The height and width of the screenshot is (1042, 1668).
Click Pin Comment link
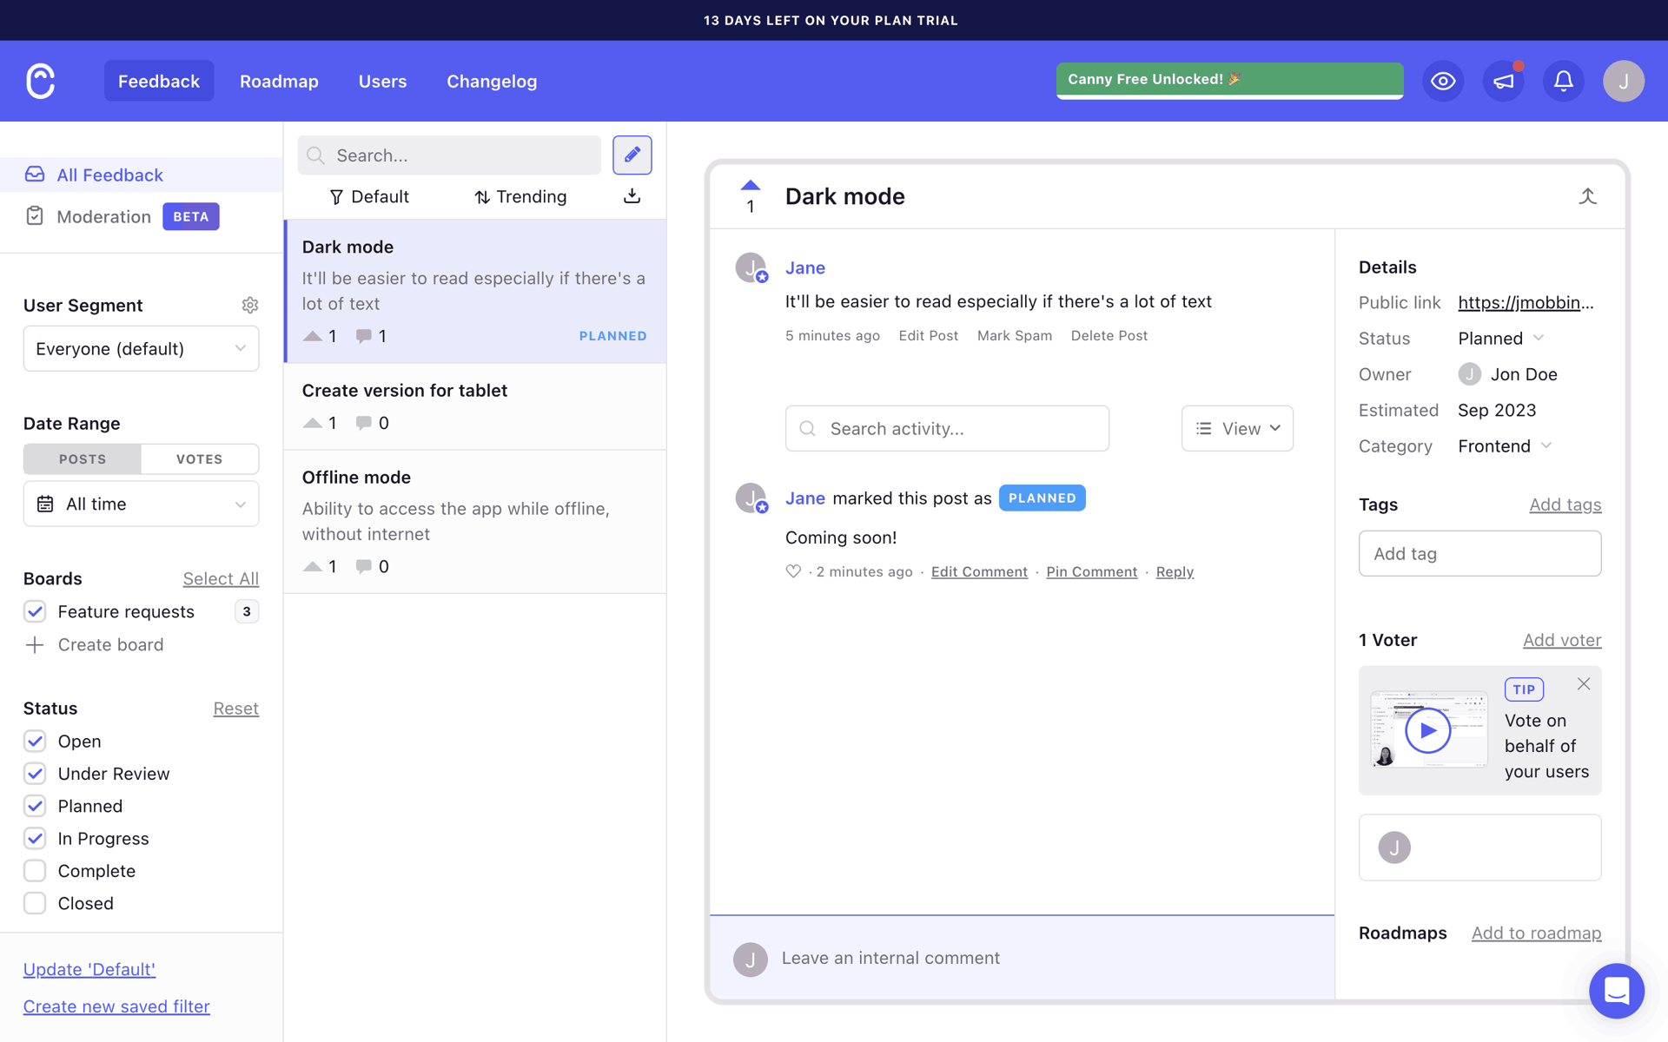click(x=1091, y=571)
